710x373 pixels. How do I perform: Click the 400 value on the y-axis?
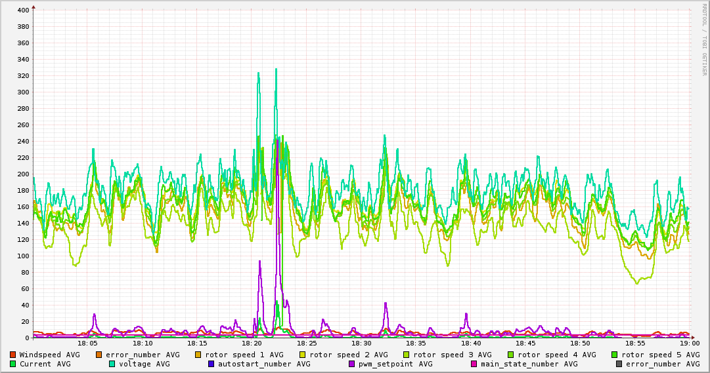[x=23, y=10]
